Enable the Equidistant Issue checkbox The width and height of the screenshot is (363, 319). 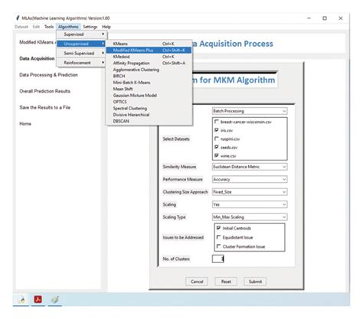tap(218, 237)
